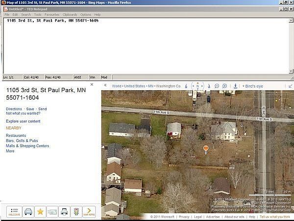Search nearby Restaurants

click(16, 136)
